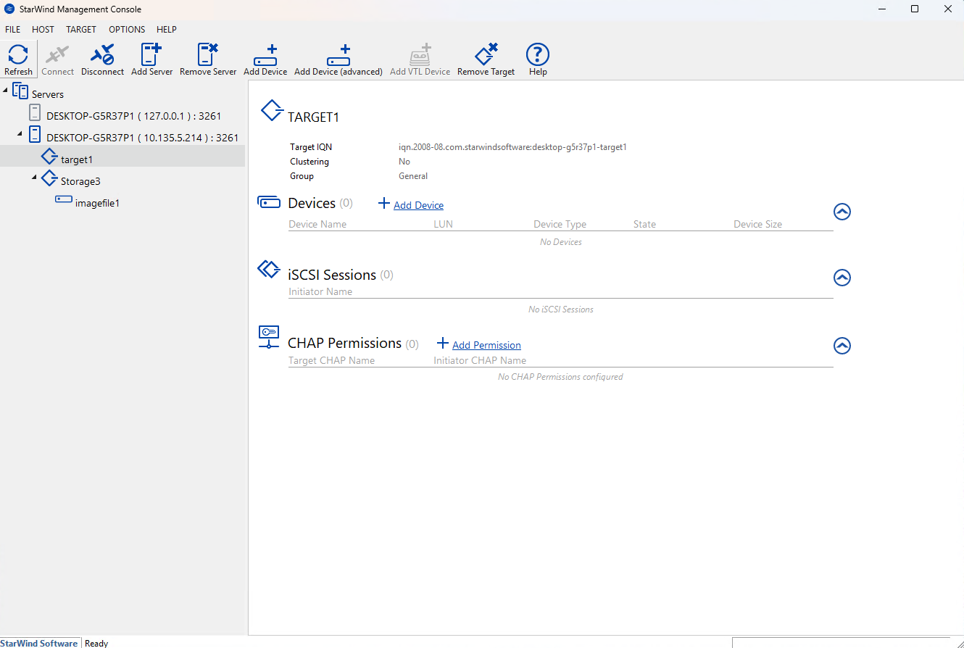Open the TARGET menu
The height and width of the screenshot is (648, 964).
pyautogui.click(x=81, y=30)
